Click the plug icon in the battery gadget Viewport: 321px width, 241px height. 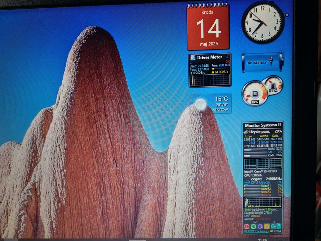click(271, 61)
